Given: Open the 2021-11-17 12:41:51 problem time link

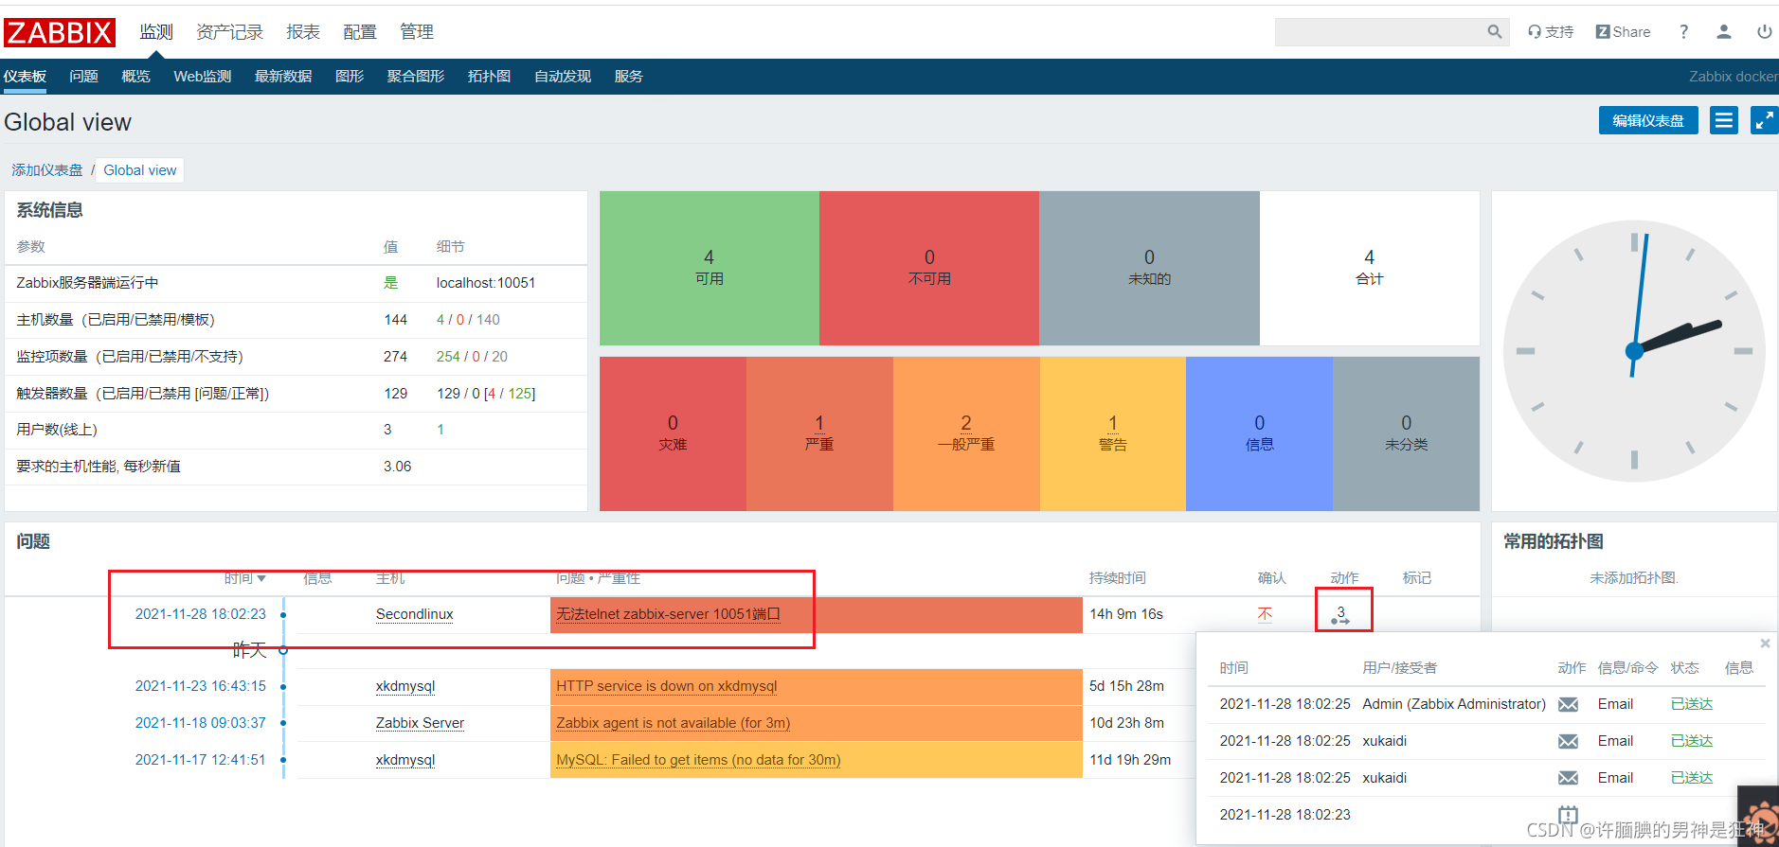Looking at the screenshot, I should [201, 760].
